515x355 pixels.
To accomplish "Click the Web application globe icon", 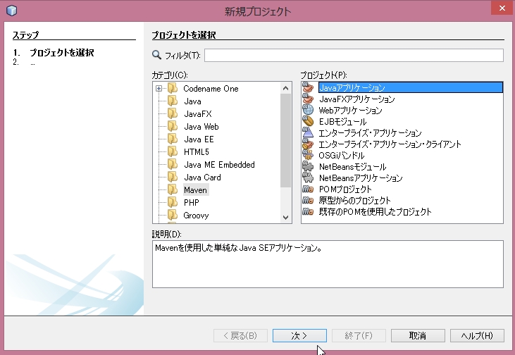I will (308, 110).
